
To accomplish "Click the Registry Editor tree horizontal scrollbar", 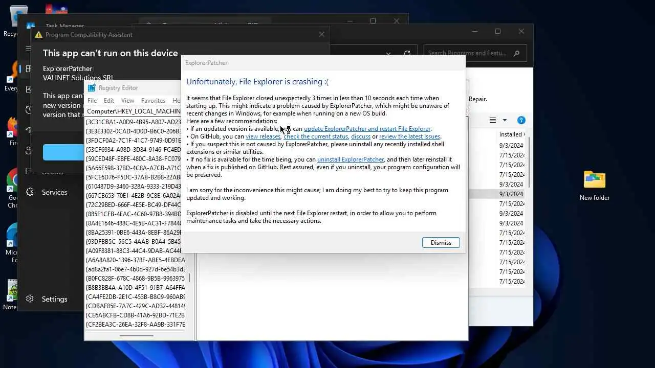I will (136, 336).
